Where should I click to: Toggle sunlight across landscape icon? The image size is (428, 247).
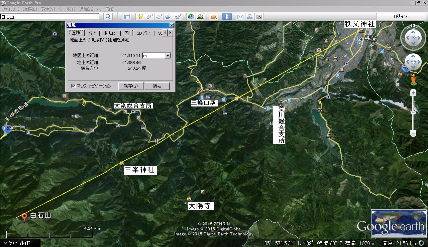[x=201, y=17]
